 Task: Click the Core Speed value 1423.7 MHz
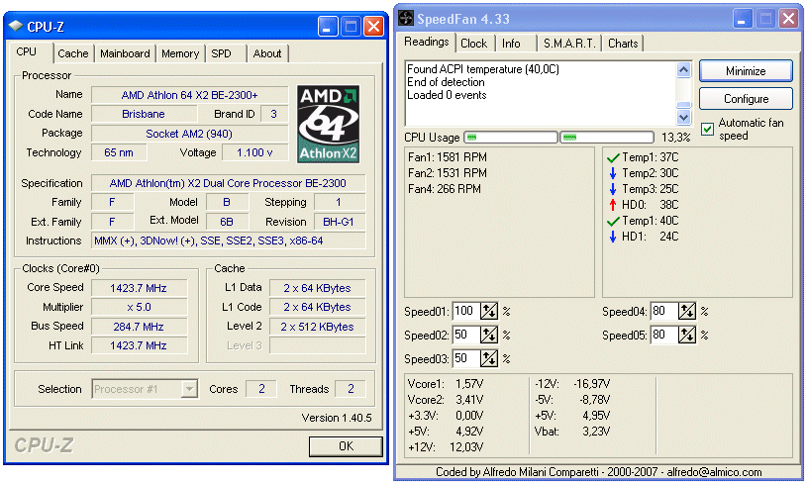(x=139, y=288)
